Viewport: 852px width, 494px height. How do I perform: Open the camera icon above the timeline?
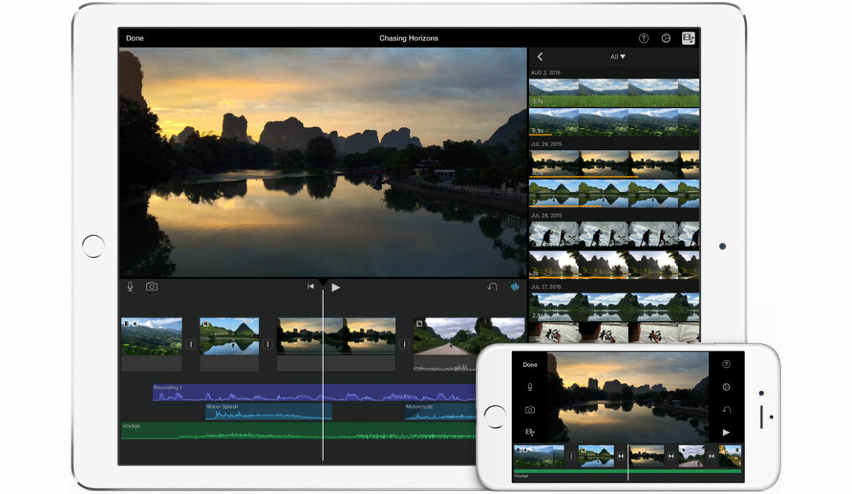tap(151, 287)
